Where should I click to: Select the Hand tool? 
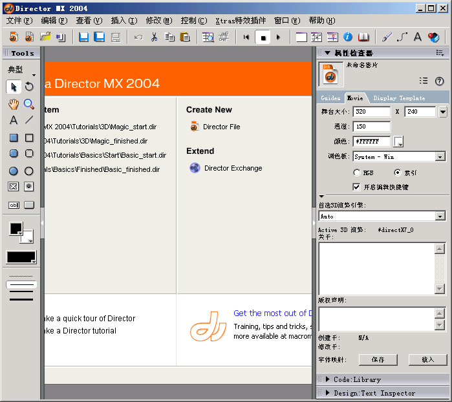tap(14, 104)
